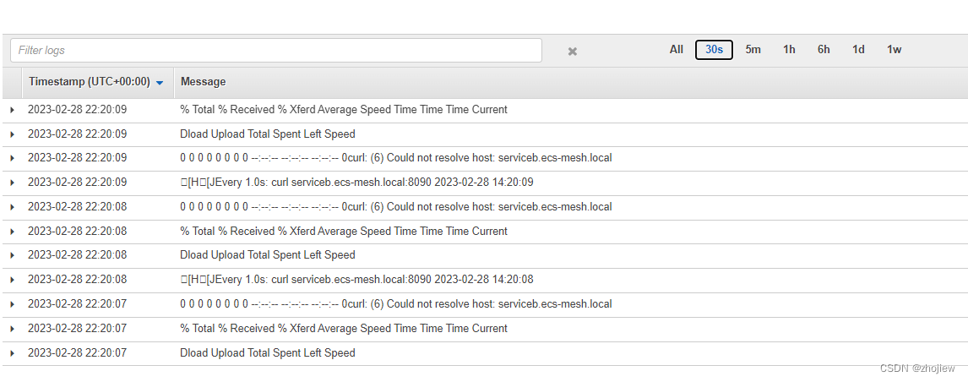Show logs from the last 1w

(x=894, y=50)
